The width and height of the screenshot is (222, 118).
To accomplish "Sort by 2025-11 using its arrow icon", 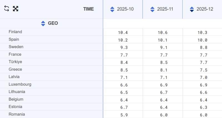I will click(x=152, y=9).
